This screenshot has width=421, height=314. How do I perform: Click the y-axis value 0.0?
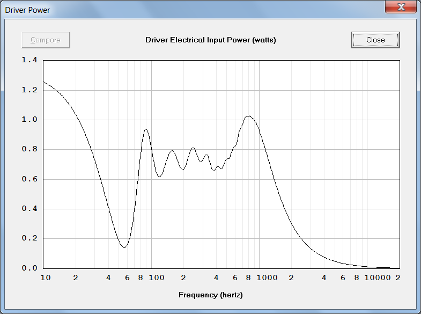click(x=29, y=268)
